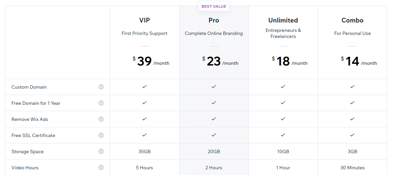Image resolution: width=393 pixels, height=175 pixels.
Task: Click the Video Hours row label
Action: [x=25, y=168]
